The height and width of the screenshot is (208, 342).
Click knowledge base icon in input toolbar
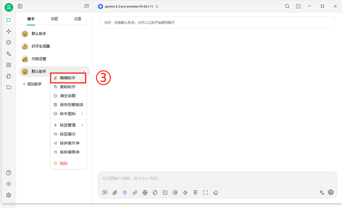pos(155,193)
